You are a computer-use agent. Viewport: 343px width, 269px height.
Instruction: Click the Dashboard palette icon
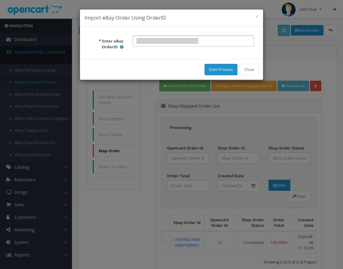pos(9,39)
